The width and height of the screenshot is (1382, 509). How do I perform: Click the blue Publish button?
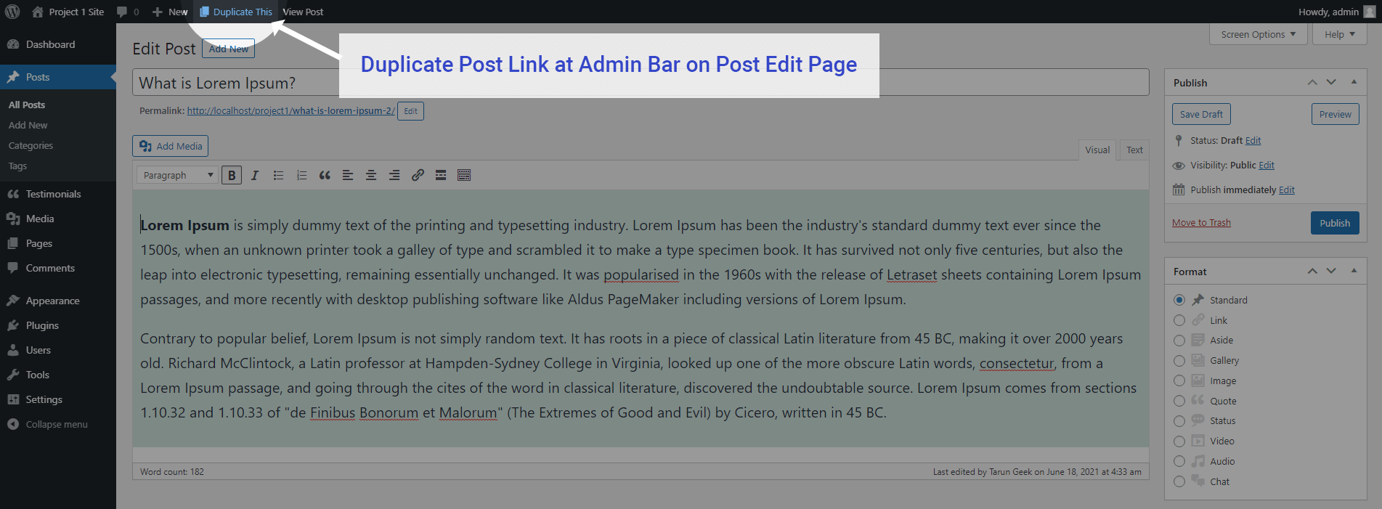point(1335,223)
